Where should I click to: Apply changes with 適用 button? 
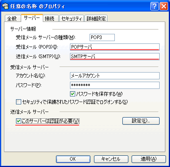(149, 159)
